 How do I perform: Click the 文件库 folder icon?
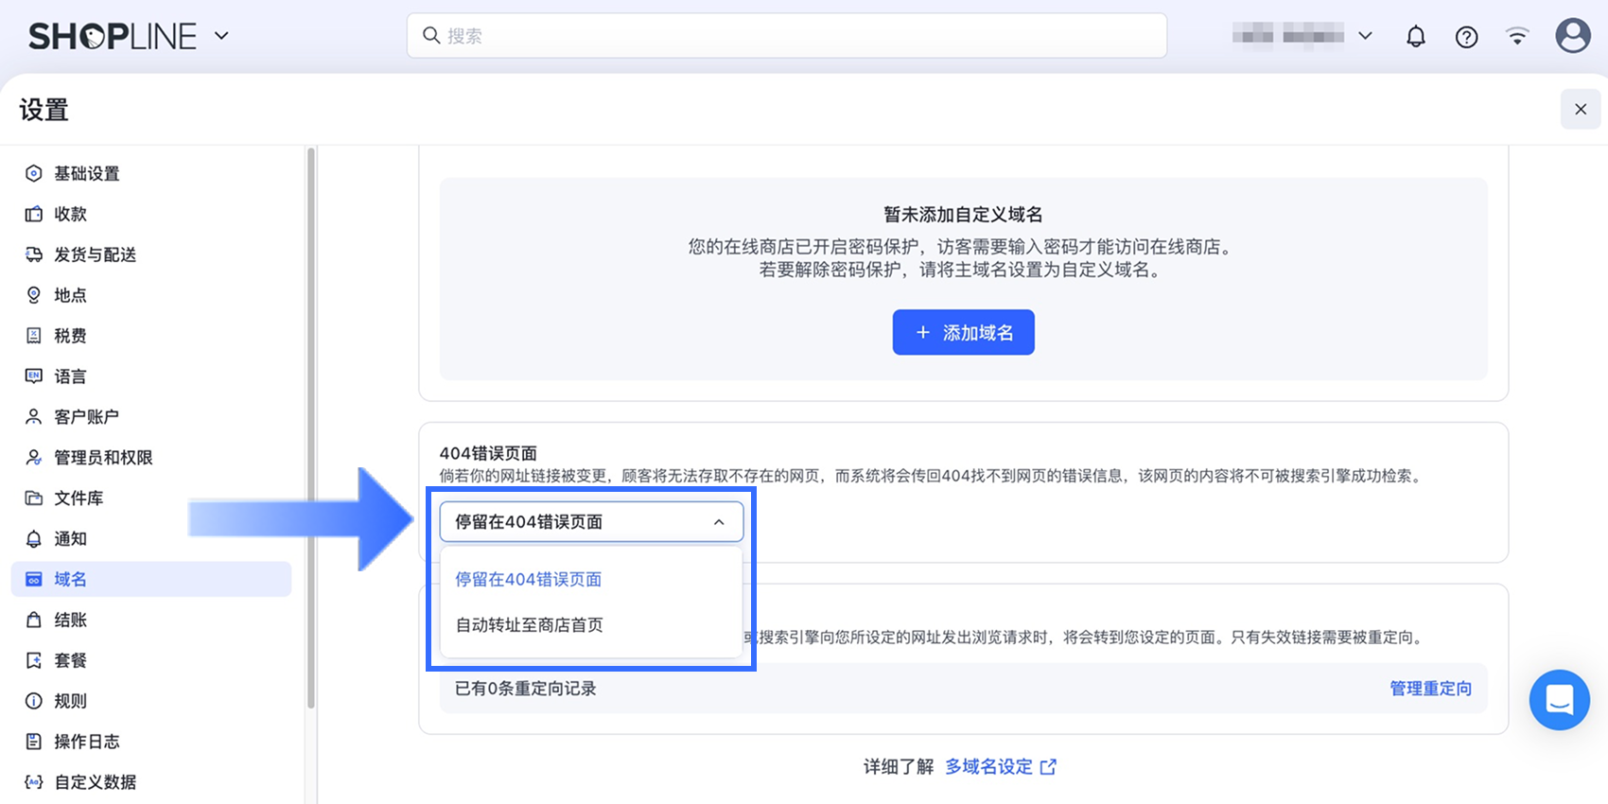(x=34, y=498)
